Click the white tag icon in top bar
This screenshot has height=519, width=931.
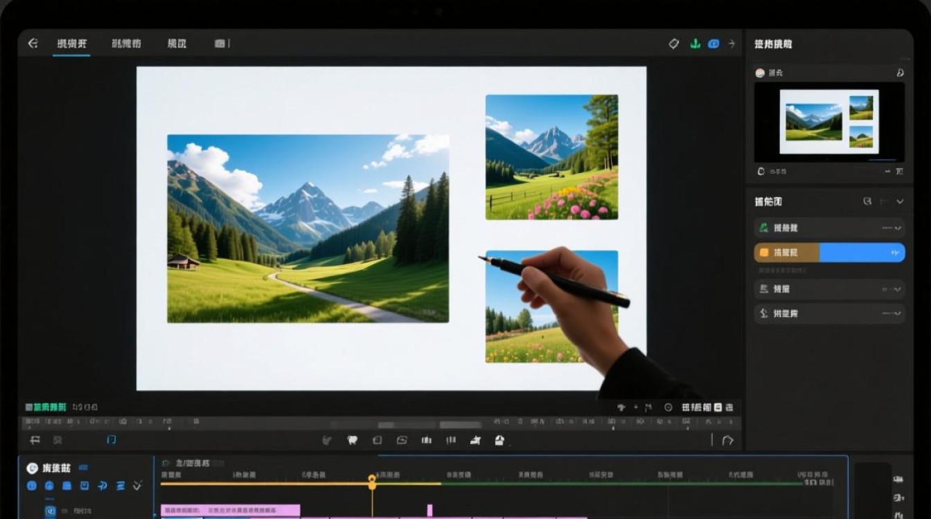(674, 44)
